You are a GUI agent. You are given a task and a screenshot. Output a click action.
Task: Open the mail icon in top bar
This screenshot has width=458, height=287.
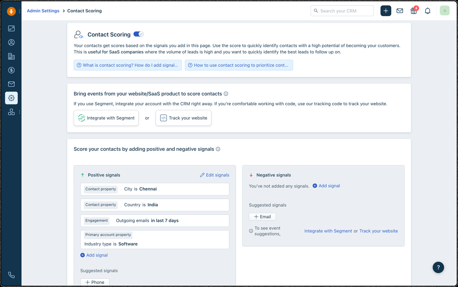pyautogui.click(x=400, y=11)
